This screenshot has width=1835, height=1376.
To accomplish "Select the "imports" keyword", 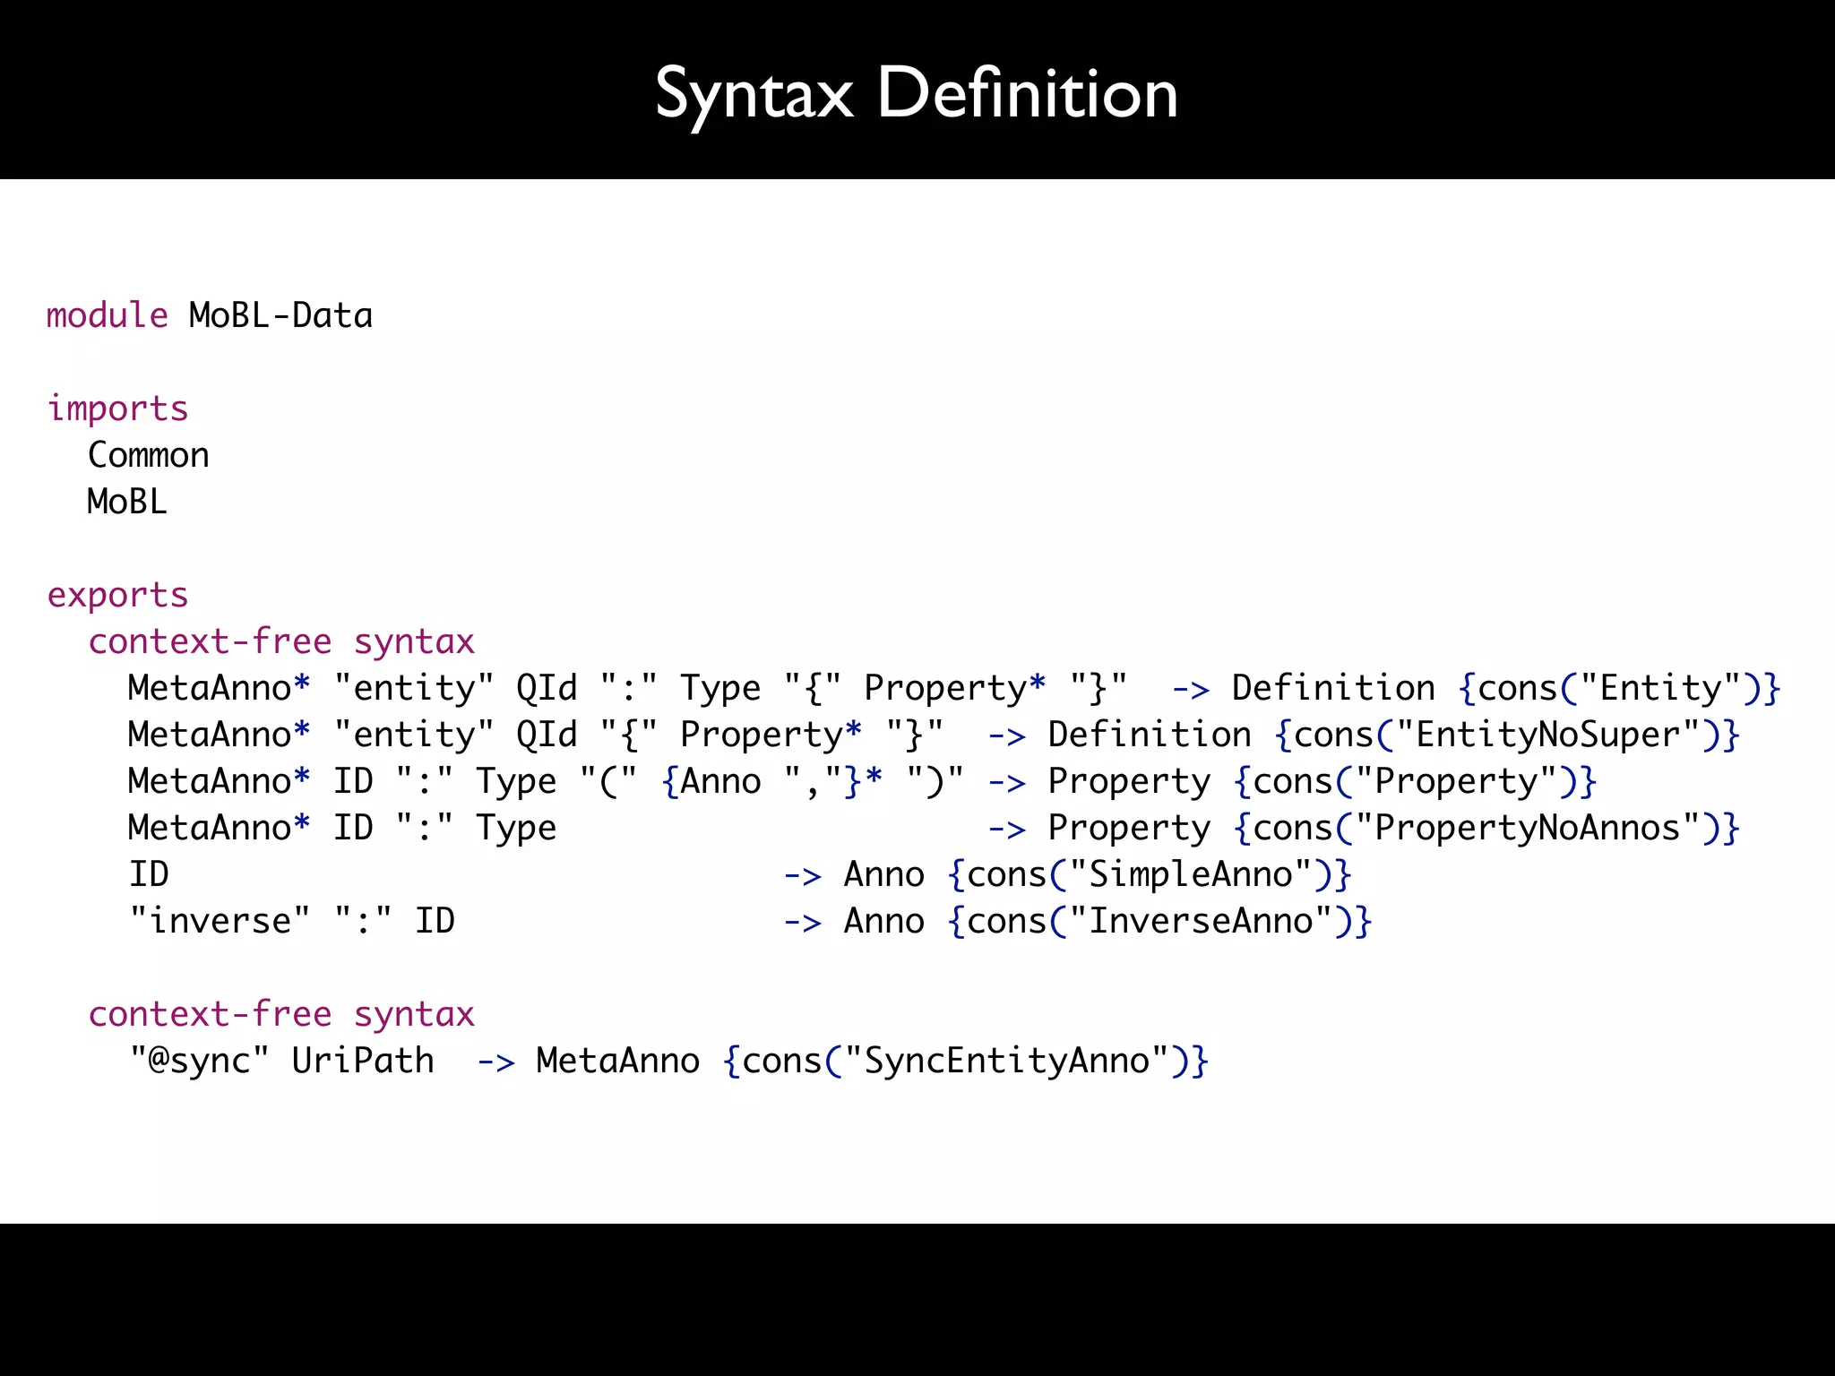I will point(117,409).
